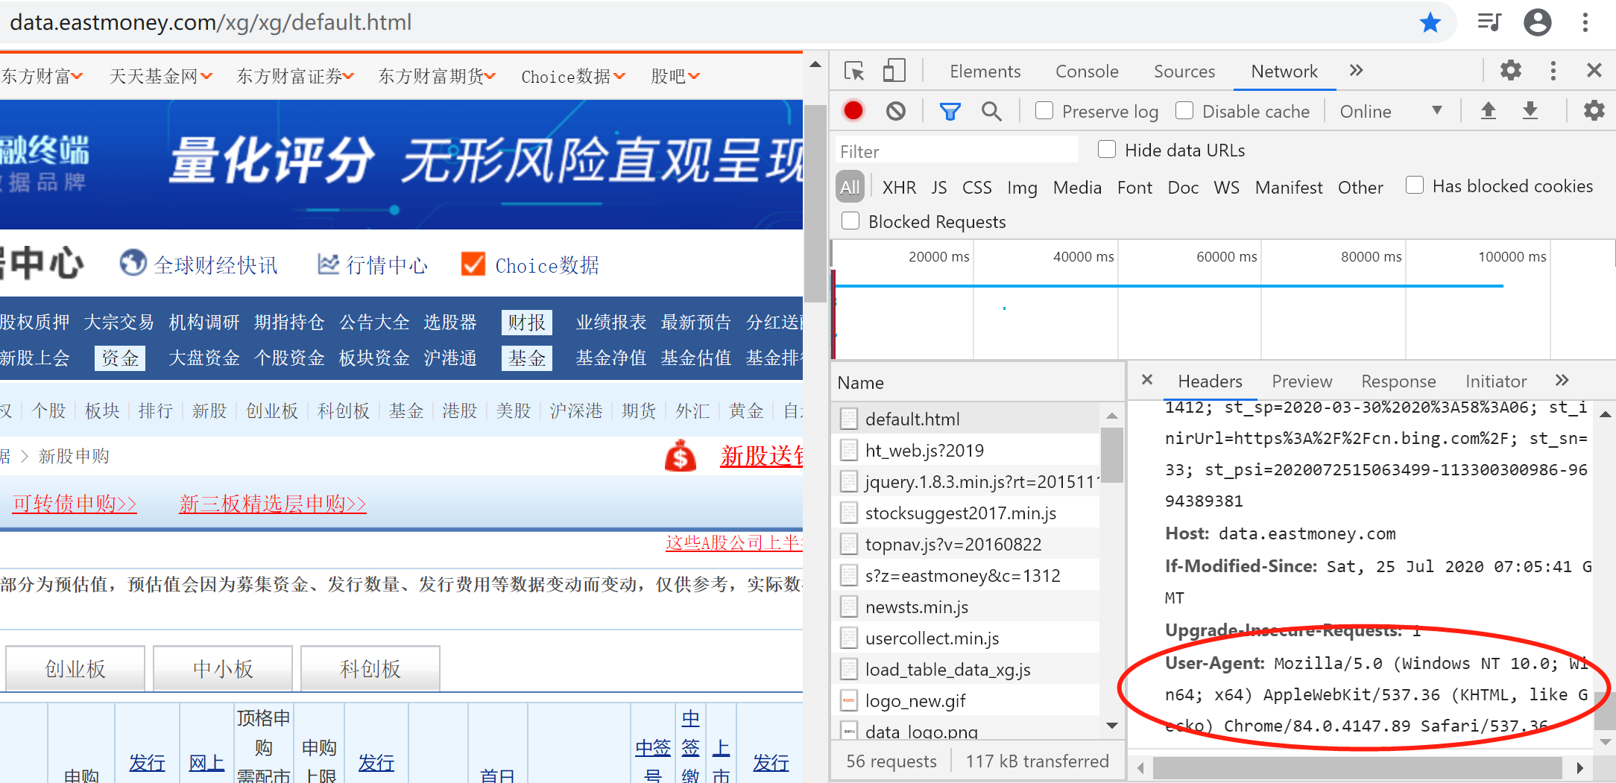Viewport: 1616px width, 783px height.
Task: Open DevTools customize three-dot menu
Action: 1553,71
